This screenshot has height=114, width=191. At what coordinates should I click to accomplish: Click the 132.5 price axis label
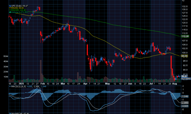click(185, 6)
